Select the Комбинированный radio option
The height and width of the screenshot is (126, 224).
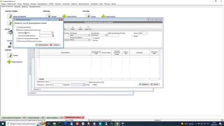pyautogui.click(x=17, y=27)
